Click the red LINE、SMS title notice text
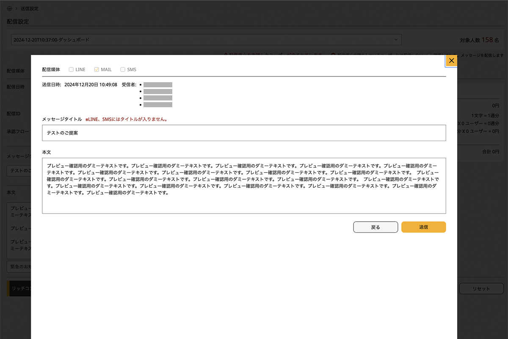 point(126,119)
